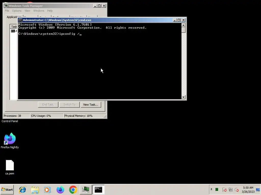Click Processes: 38 in status bar
The width and height of the screenshot is (261, 195).
coord(17,116)
